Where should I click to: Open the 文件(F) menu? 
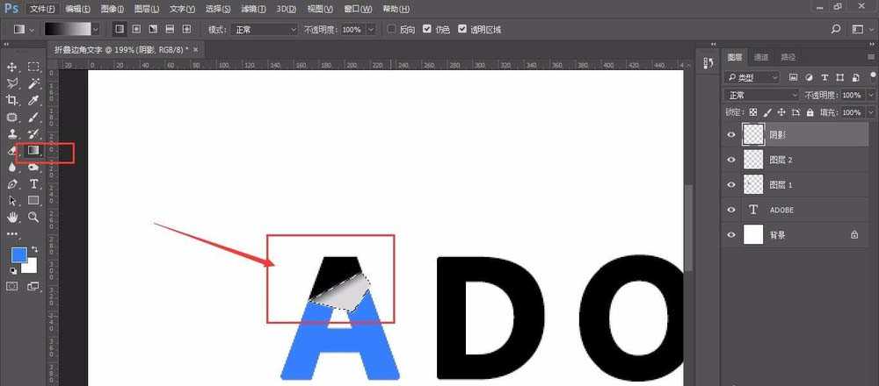(43, 9)
